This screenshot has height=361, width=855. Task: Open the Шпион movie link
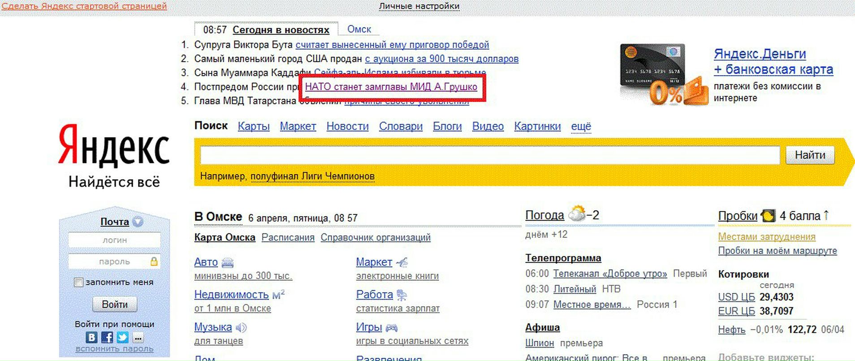tap(540, 343)
